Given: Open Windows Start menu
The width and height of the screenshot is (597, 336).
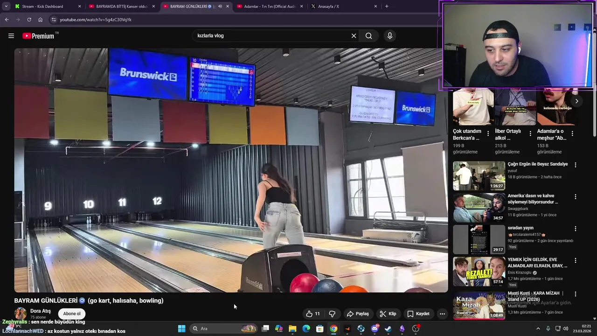Looking at the screenshot, I should click(x=181, y=329).
